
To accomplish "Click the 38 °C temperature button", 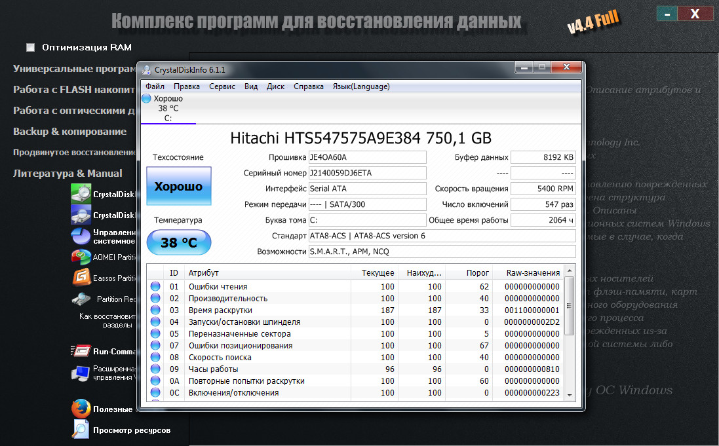I will click(178, 242).
